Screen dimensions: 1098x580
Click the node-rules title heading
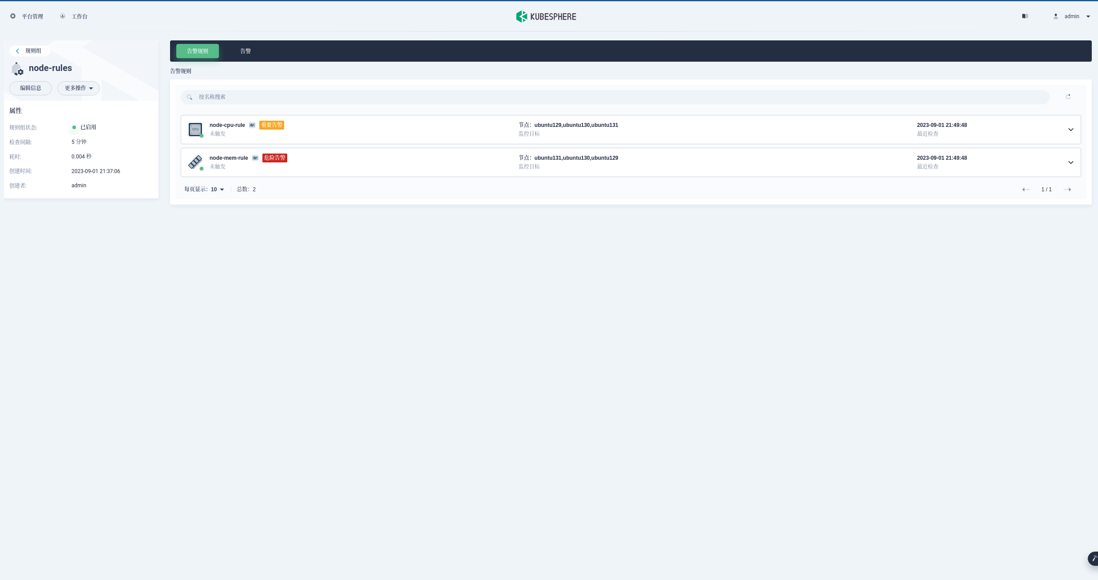pyautogui.click(x=50, y=68)
